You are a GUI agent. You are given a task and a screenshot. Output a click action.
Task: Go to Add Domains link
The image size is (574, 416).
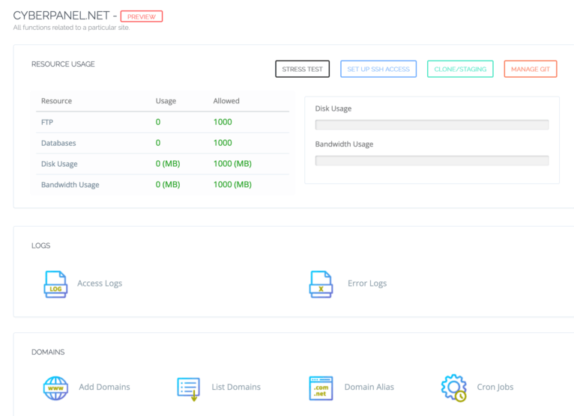(104, 387)
